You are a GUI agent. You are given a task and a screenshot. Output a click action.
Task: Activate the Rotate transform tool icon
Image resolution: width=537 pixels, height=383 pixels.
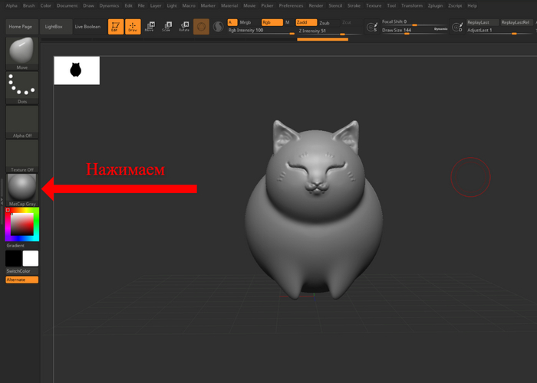(183, 27)
